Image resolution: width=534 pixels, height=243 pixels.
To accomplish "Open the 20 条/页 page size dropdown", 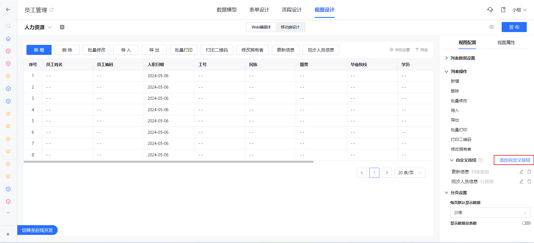I will click(410, 173).
